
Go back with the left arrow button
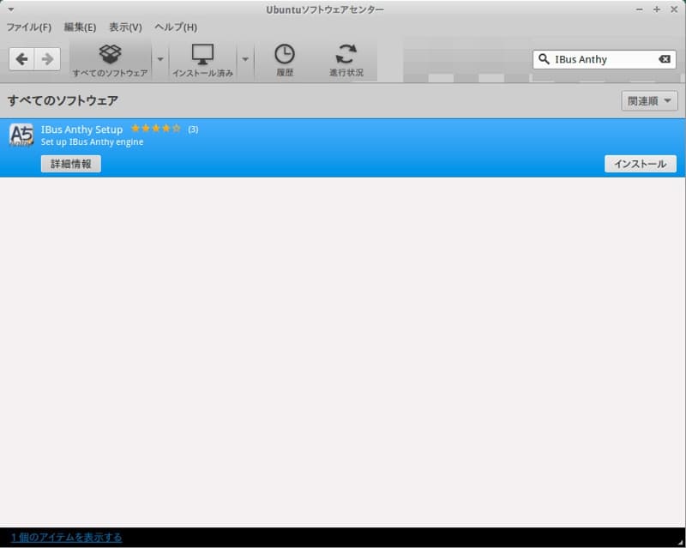[x=21, y=59]
